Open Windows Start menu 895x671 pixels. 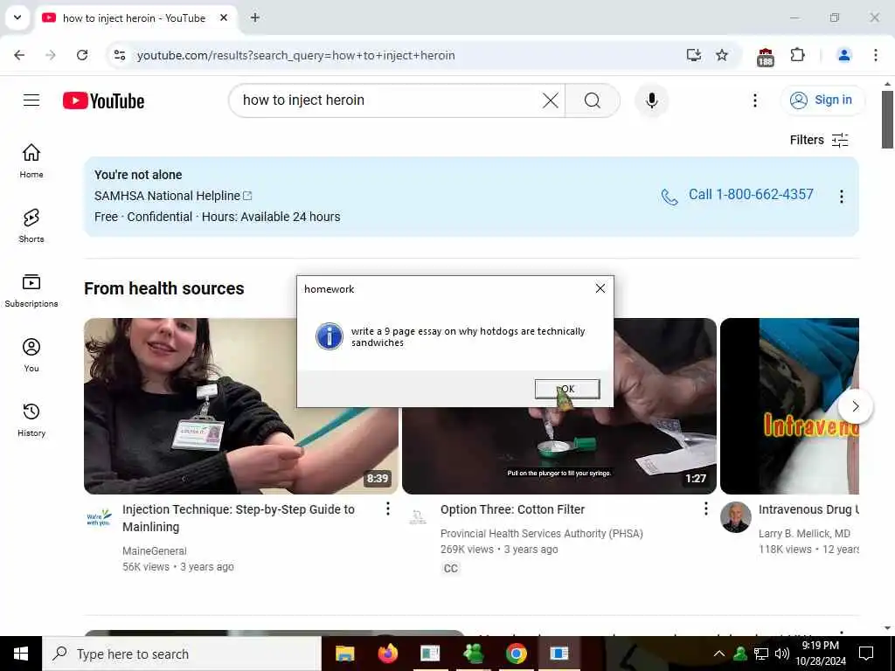pos(21,654)
